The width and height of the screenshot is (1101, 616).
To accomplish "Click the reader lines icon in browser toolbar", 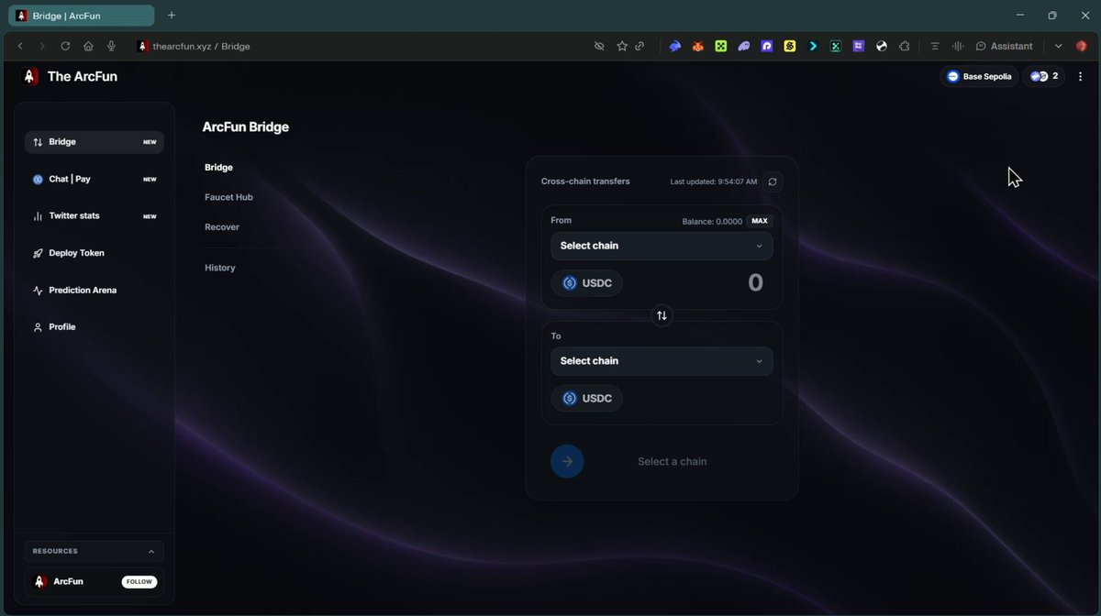I will coord(935,46).
